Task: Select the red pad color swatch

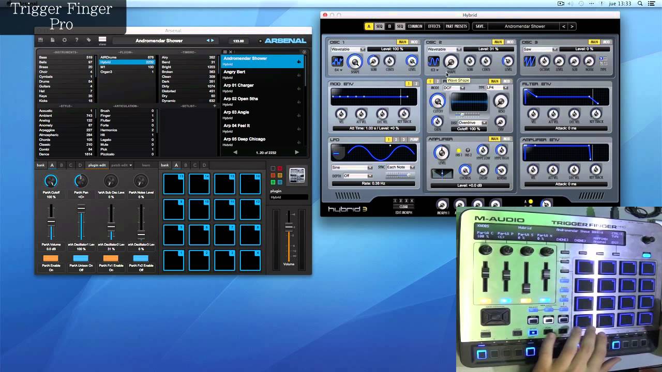Action: pos(280,169)
